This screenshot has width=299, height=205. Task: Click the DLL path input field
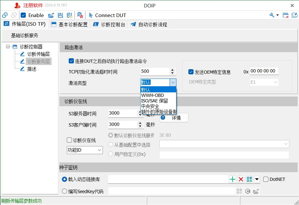tap(168, 179)
